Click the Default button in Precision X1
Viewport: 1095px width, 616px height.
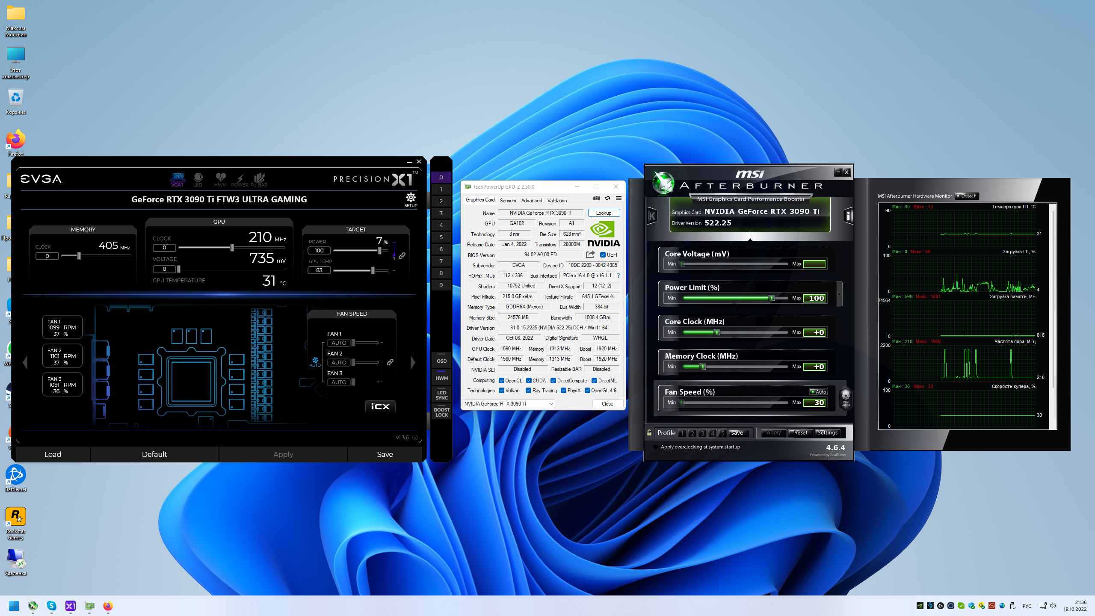154,454
